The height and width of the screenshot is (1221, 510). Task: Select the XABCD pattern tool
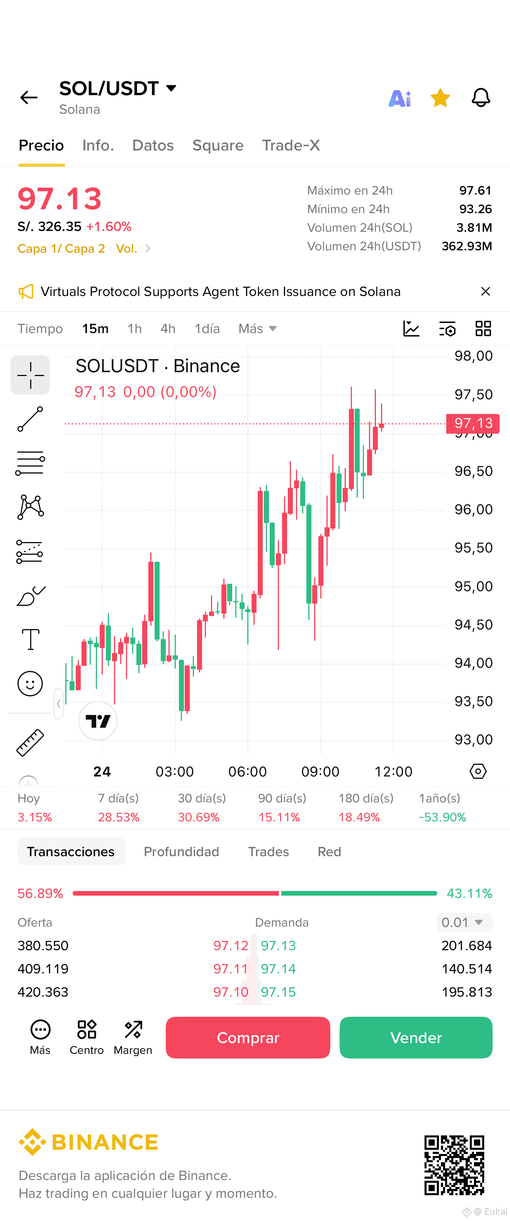(x=30, y=507)
